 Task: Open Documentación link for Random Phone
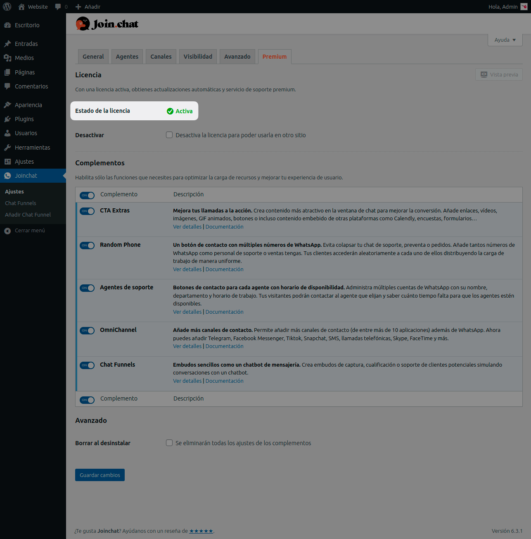(x=224, y=269)
